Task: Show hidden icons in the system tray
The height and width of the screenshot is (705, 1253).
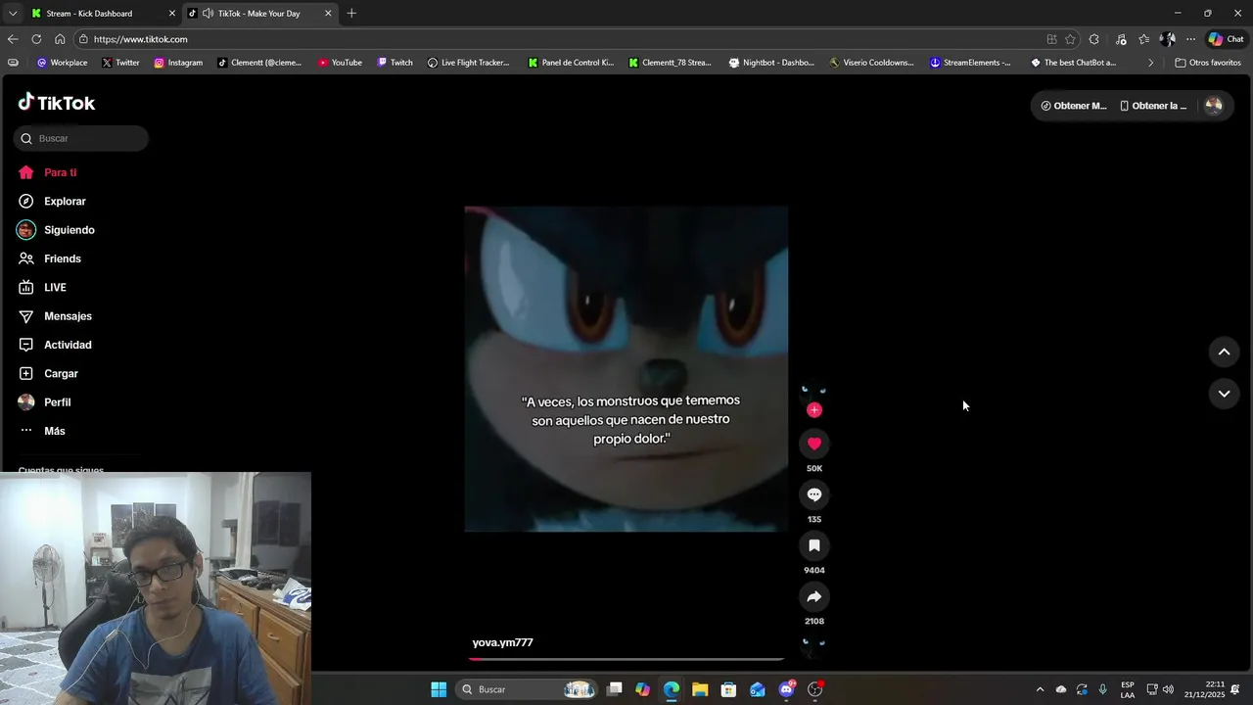Action: click(x=1040, y=689)
